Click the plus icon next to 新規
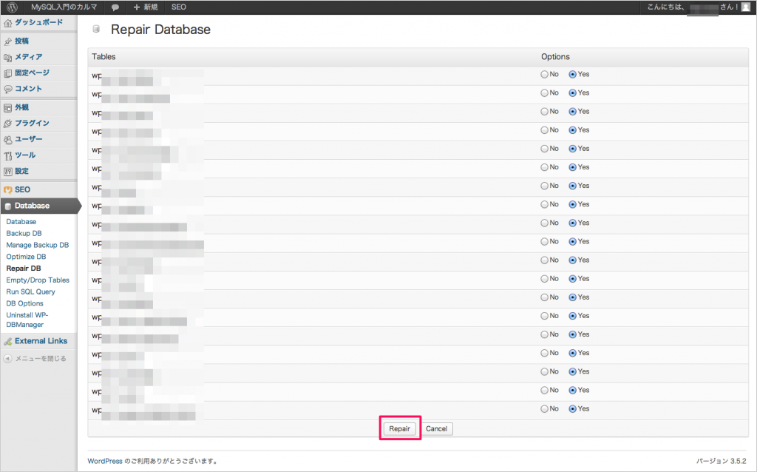The image size is (757, 472). [137, 7]
